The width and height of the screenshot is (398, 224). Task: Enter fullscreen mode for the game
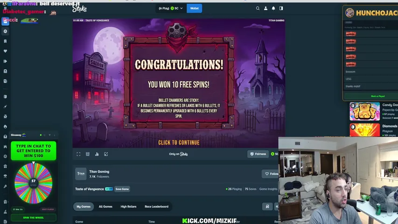point(78,154)
